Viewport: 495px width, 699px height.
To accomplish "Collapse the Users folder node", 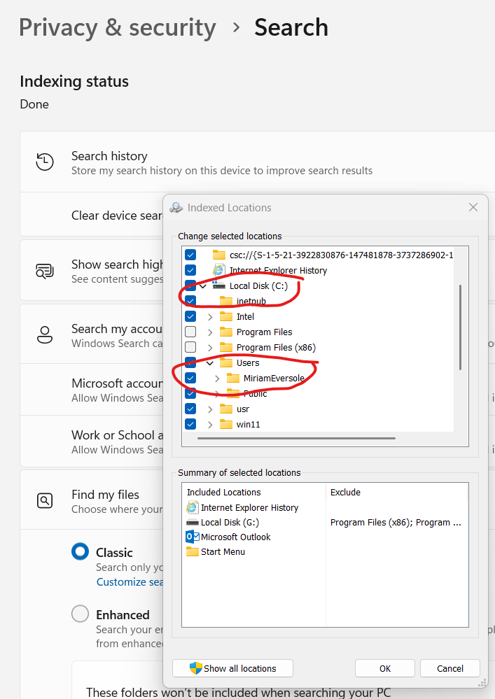I will pos(210,363).
